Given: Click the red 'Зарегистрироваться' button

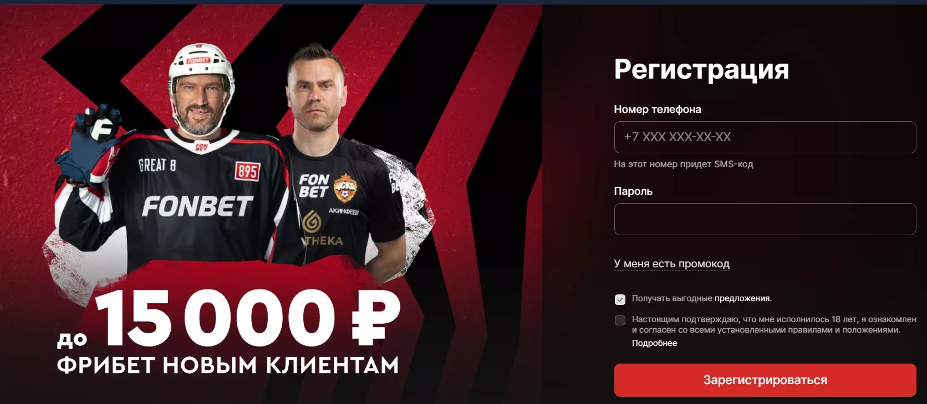Looking at the screenshot, I should pos(765,380).
